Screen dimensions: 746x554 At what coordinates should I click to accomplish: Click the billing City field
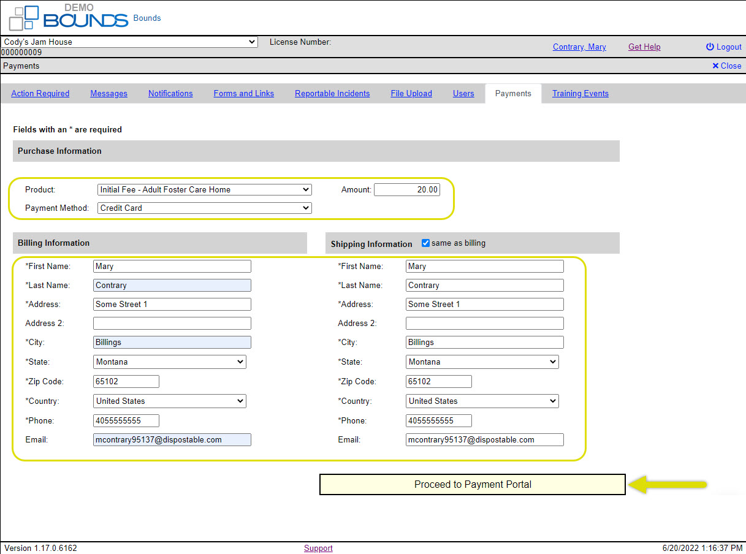pos(172,342)
